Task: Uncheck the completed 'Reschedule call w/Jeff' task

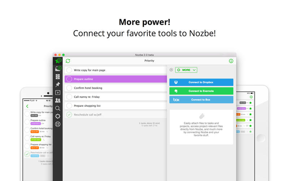Action: pyautogui.click(x=69, y=115)
